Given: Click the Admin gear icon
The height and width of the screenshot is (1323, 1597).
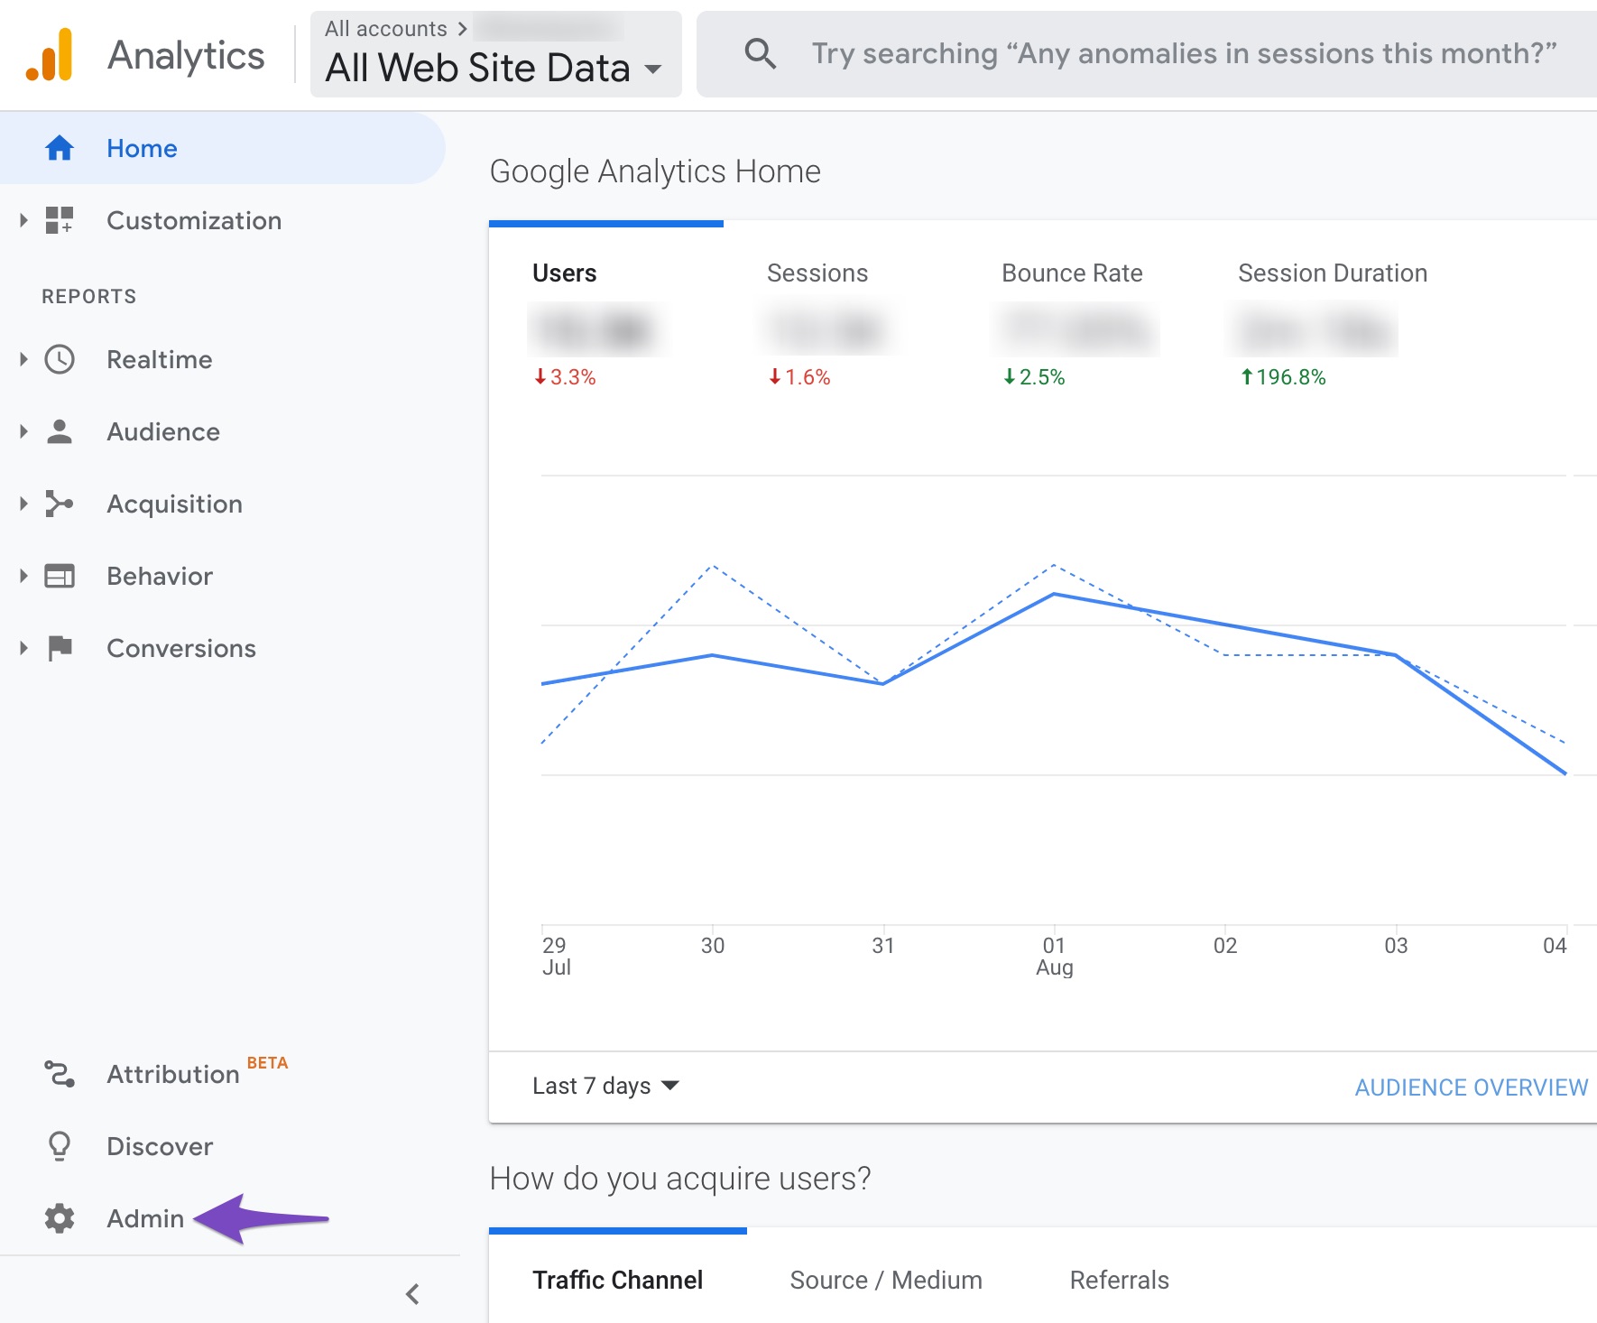Looking at the screenshot, I should (x=60, y=1218).
